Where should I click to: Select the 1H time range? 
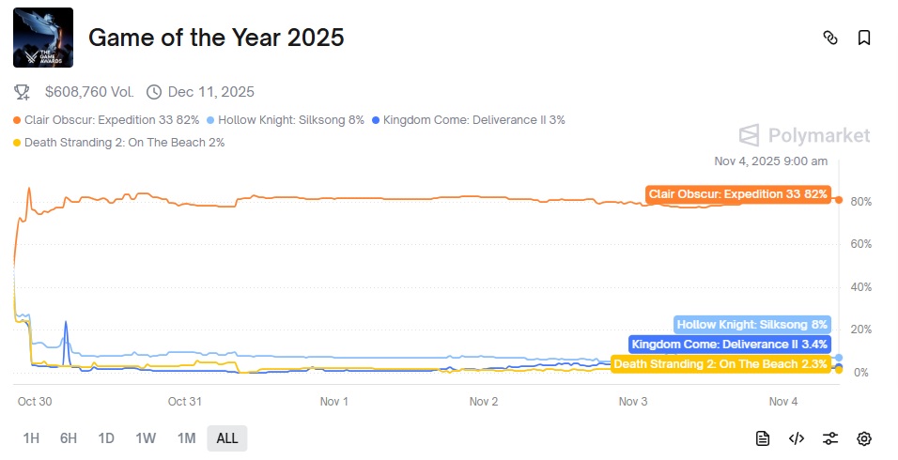click(x=31, y=437)
